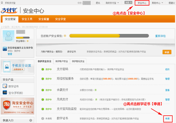Expand the 我的支付宝 dropdown

coord(112,3)
